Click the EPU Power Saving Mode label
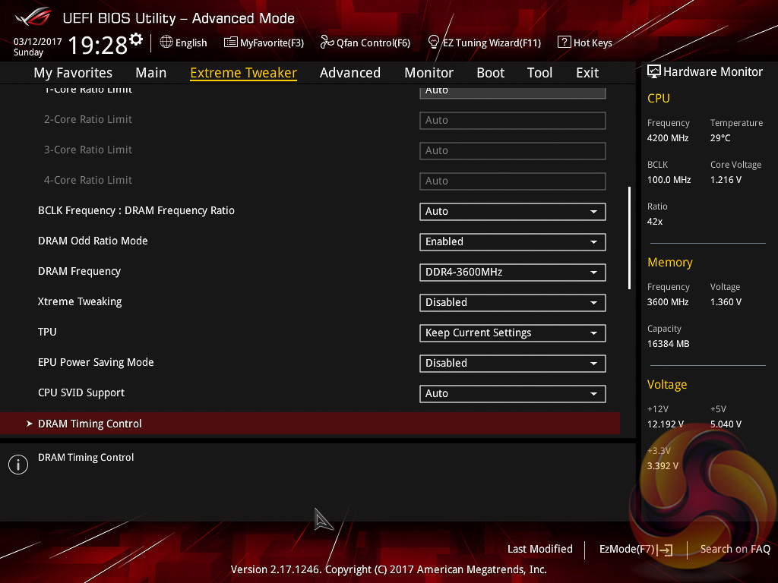This screenshot has height=583, width=778. pos(96,362)
